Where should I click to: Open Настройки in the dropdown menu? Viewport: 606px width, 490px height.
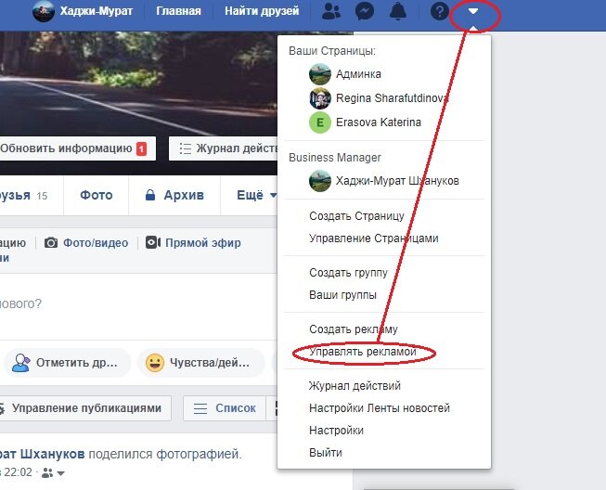[336, 431]
